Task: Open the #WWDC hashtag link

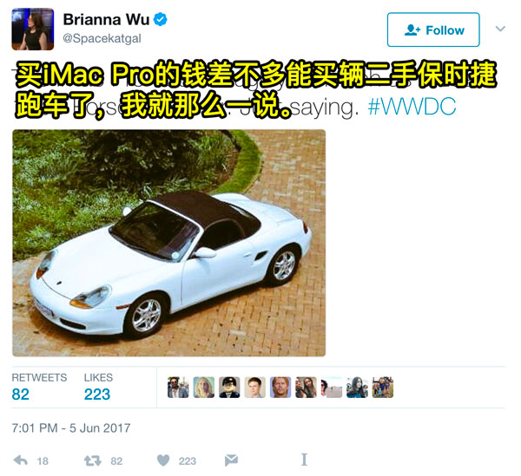Action: (412, 107)
